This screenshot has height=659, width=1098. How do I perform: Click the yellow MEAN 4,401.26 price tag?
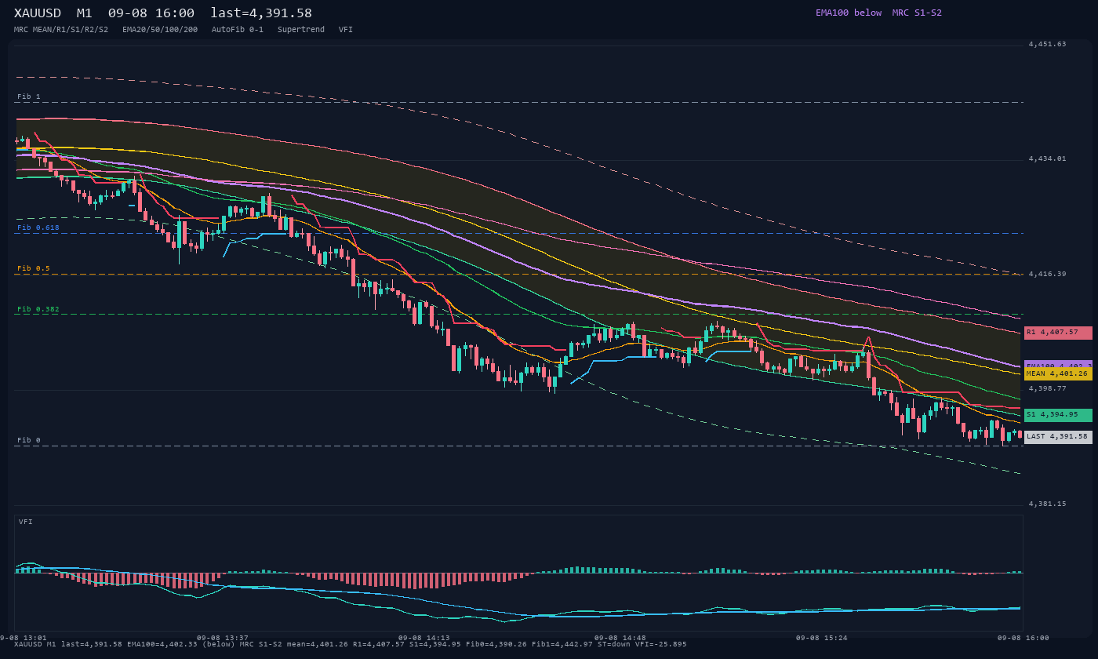(x=1058, y=373)
